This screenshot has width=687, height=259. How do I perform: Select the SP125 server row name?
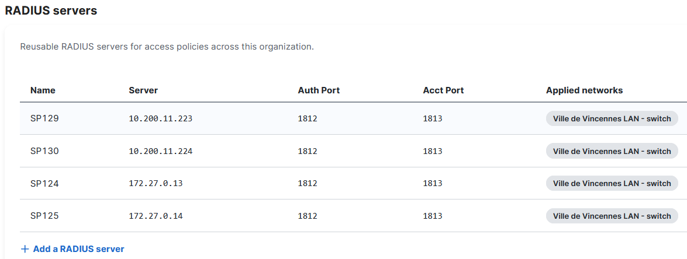[x=44, y=216]
